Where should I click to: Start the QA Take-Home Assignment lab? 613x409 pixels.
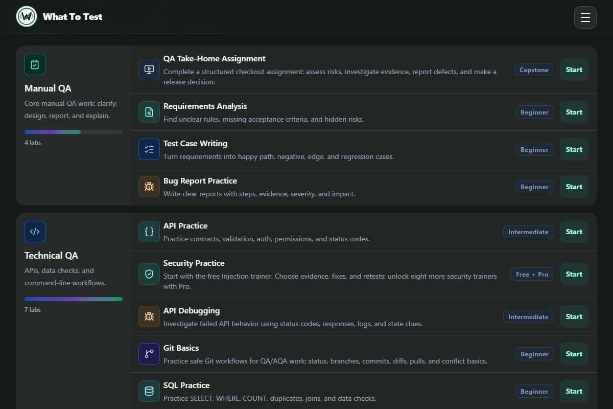(x=574, y=70)
